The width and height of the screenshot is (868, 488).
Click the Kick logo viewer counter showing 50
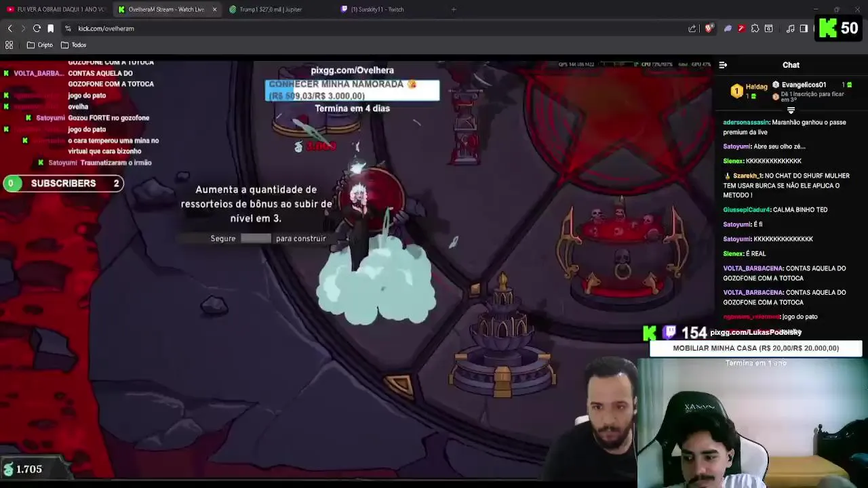coord(839,28)
